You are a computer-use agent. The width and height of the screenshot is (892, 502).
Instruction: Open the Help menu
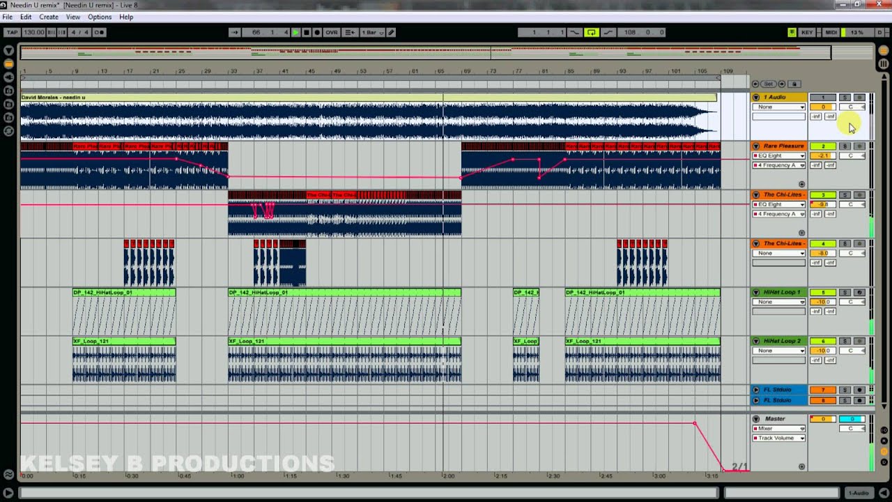(126, 17)
